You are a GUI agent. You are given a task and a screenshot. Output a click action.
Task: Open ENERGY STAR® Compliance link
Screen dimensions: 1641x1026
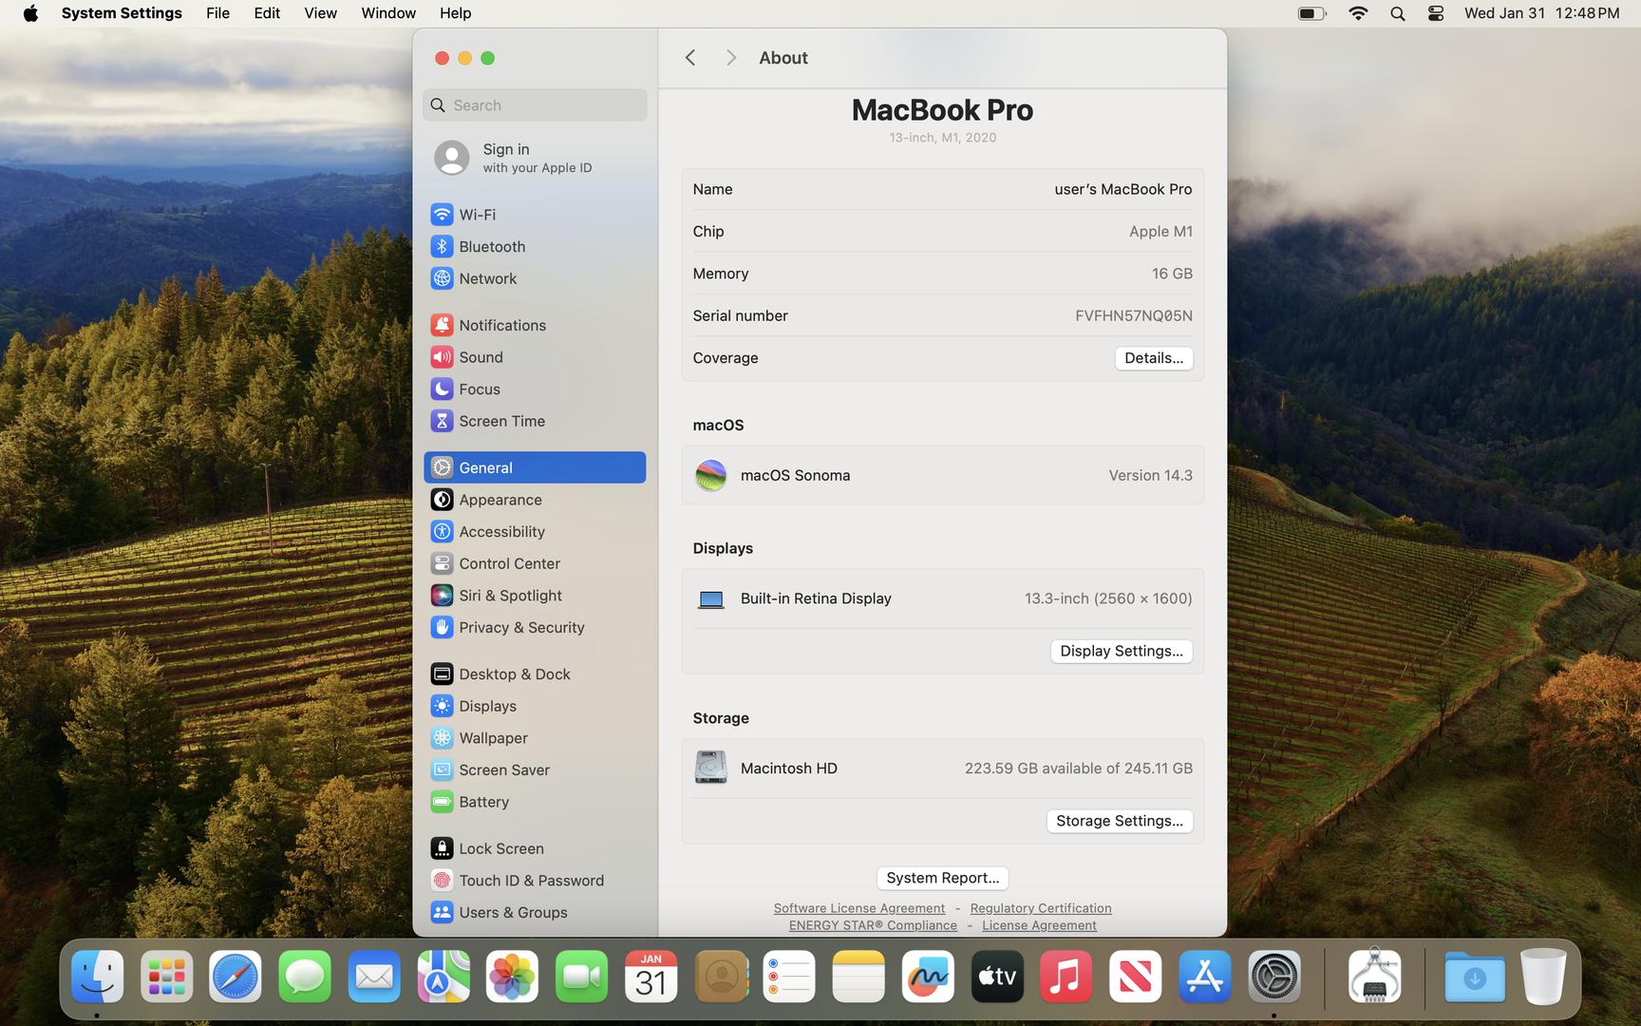point(873,925)
